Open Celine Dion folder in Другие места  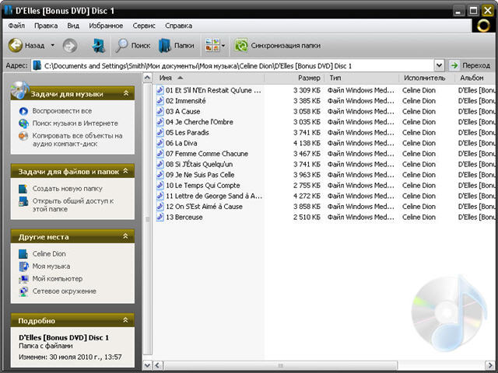(x=49, y=254)
